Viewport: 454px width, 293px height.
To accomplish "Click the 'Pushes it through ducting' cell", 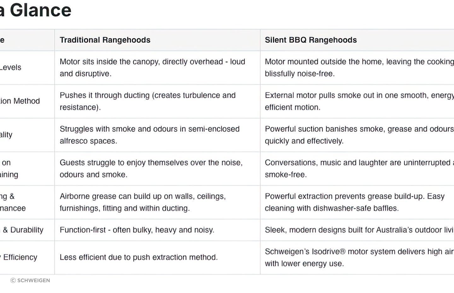I will (148, 101).
